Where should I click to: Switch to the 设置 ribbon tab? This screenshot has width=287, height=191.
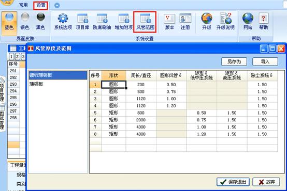pyautogui.click(x=41, y=6)
